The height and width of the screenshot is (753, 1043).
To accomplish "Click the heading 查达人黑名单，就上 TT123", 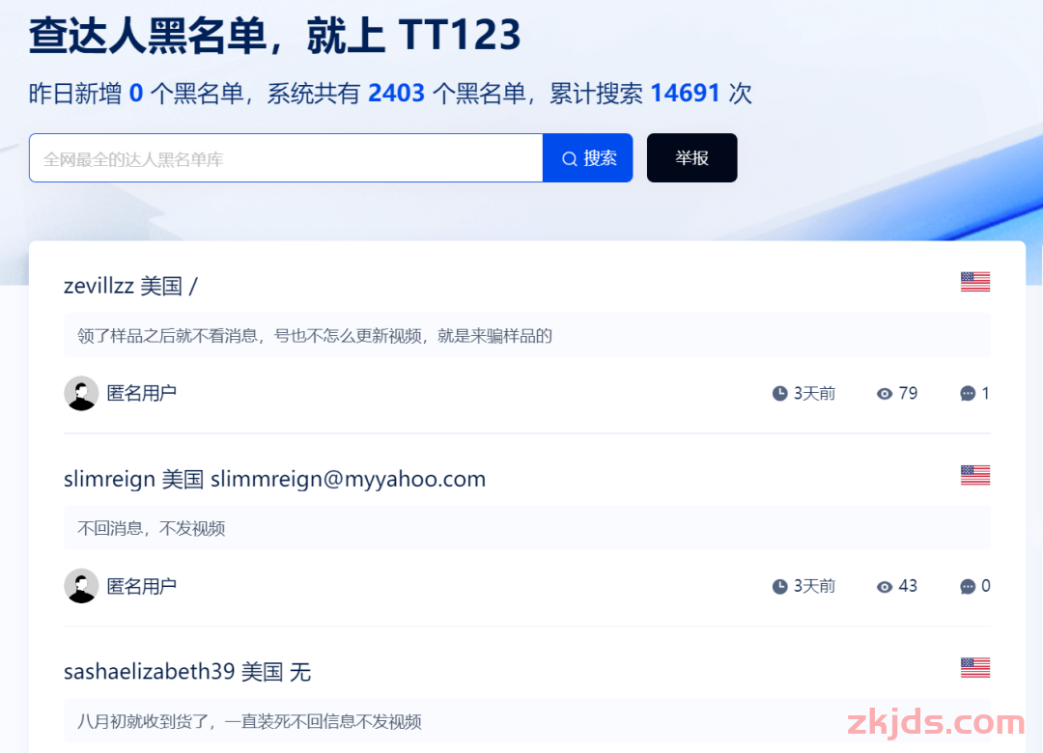I will click(x=274, y=35).
